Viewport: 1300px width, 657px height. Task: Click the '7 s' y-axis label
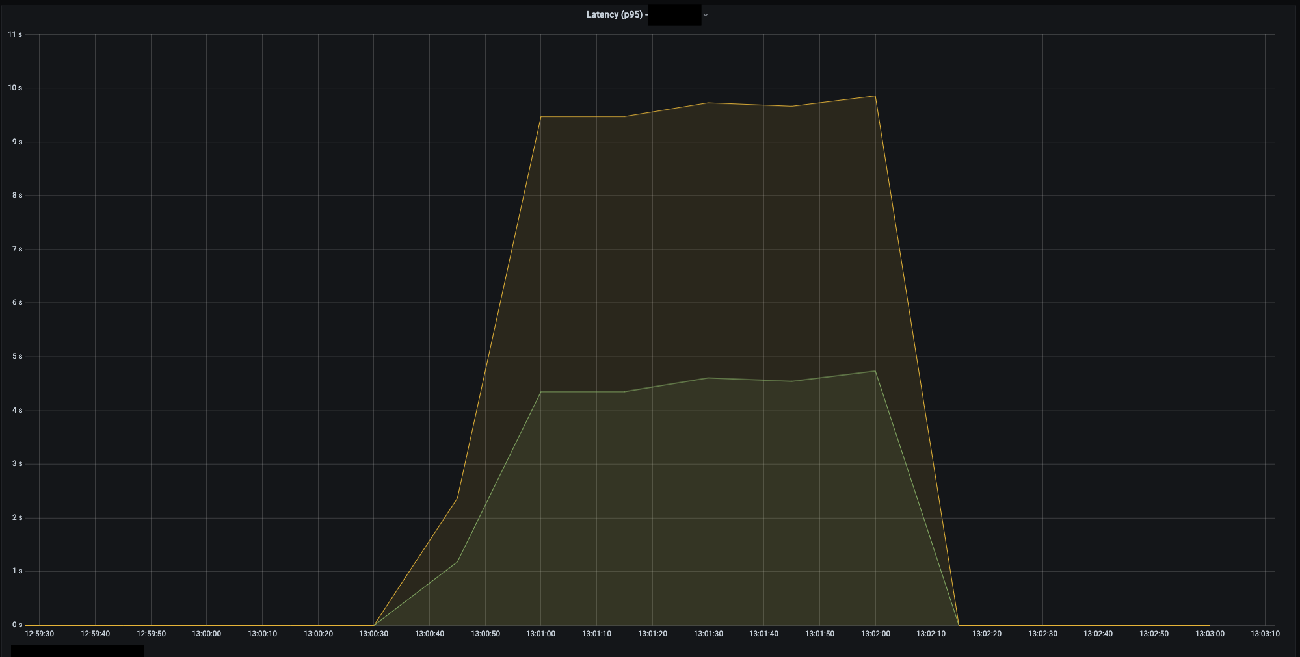pyautogui.click(x=17, y=249)
